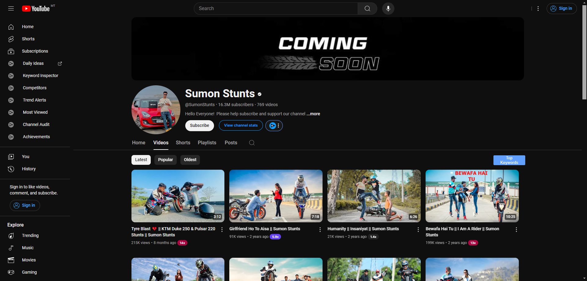This screenshot has width=587, height=281.
Task: Expand channel description with ...more
Action: 313,114
